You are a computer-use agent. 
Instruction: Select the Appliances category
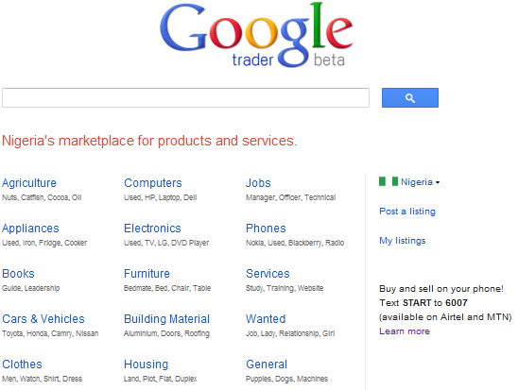(x=30, y=229)
